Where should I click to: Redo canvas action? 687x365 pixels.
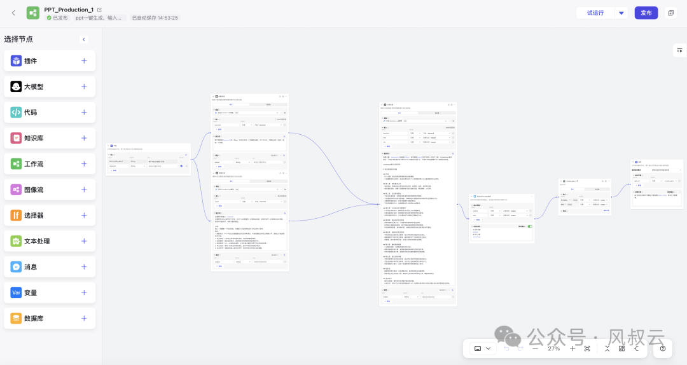point(520,349)
